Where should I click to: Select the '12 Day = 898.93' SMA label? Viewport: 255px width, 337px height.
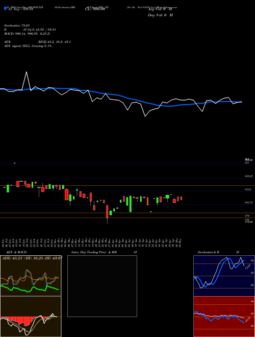pos(20,9)
